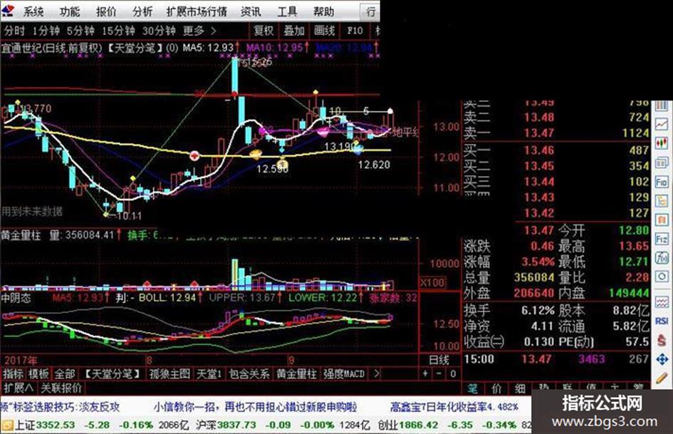Switch to 30分钟 period
This screenshot has height=434, width=673.
159,31
